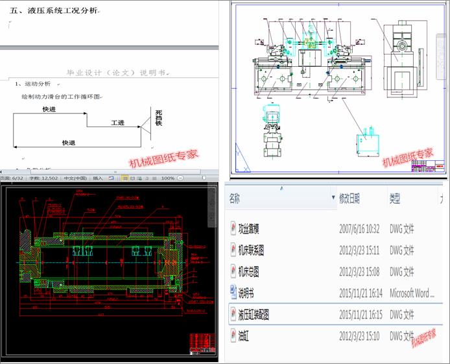450x364 pixels.
Task: Open the 名称 column filter dropdown arrow
Action: click(x=333, y=197)
